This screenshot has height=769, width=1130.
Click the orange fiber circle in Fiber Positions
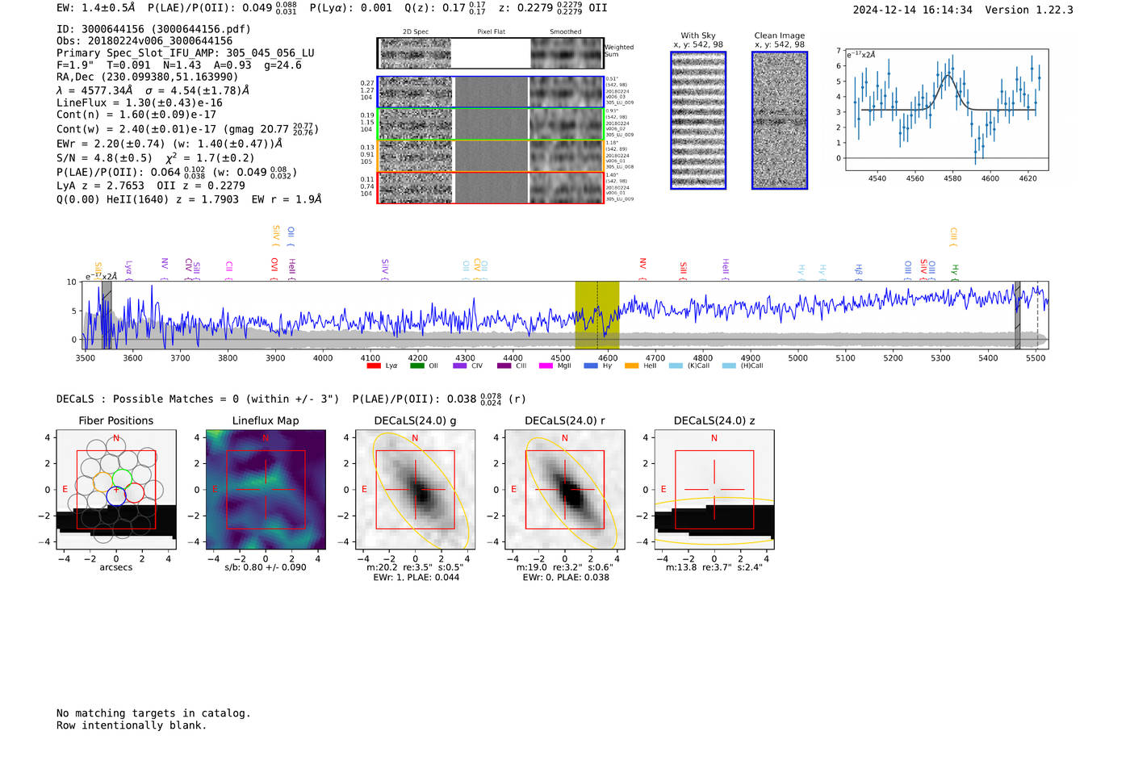[x=103, y=483]
